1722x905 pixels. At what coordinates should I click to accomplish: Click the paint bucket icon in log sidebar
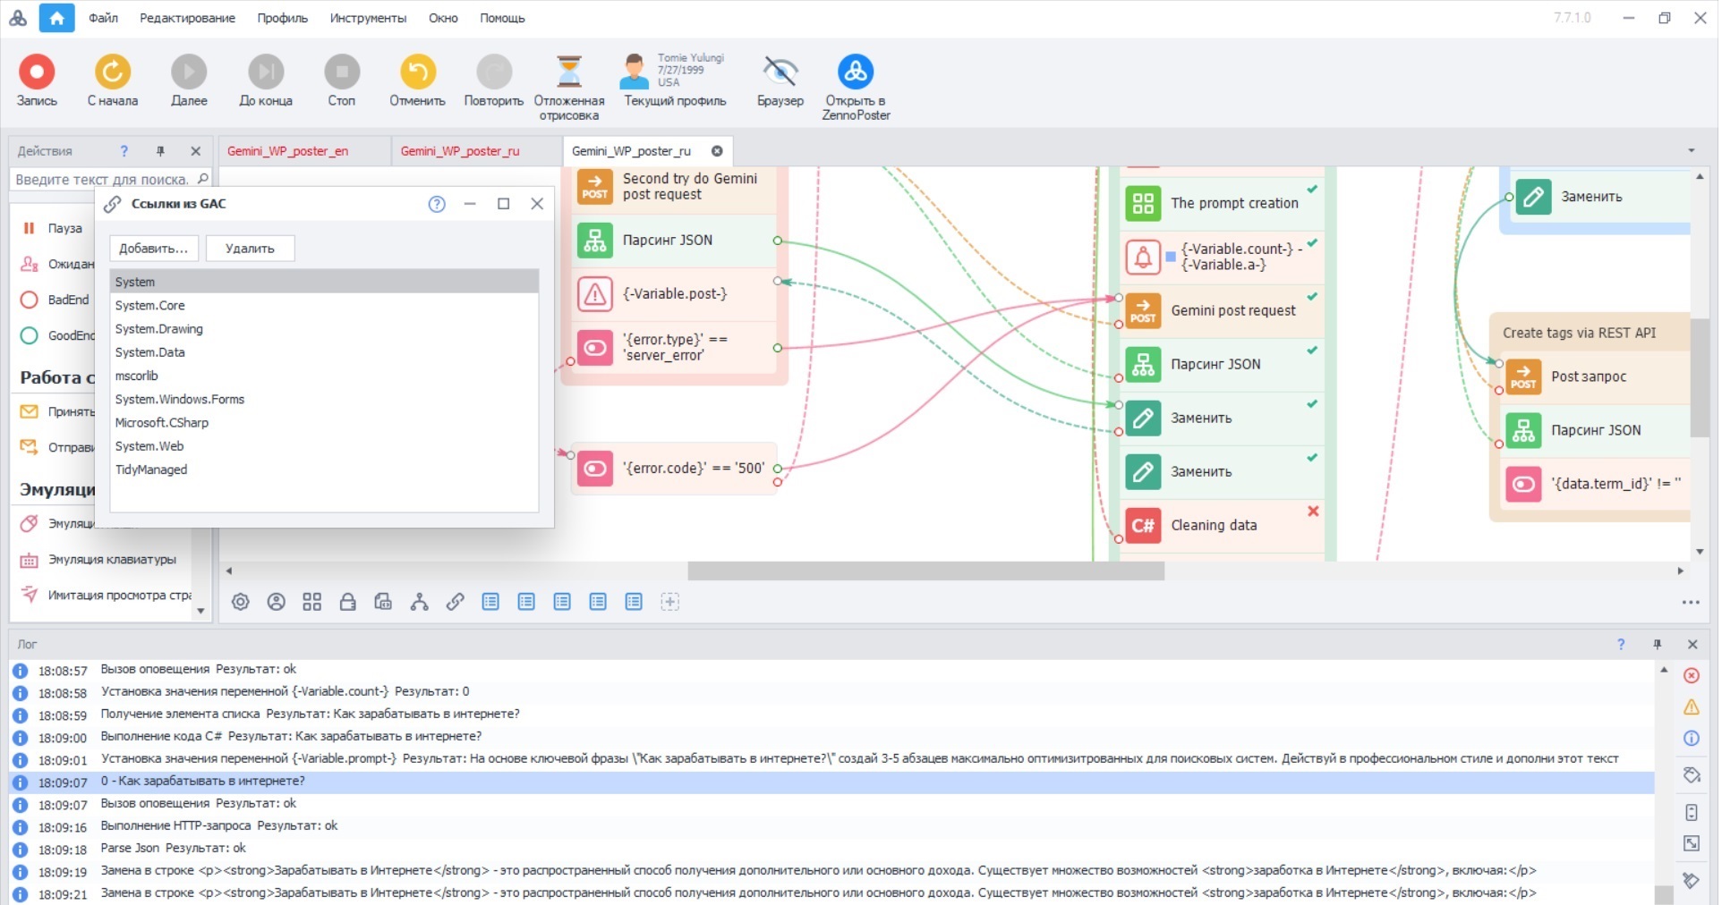pyautogui.click(x=1692, y=775)
